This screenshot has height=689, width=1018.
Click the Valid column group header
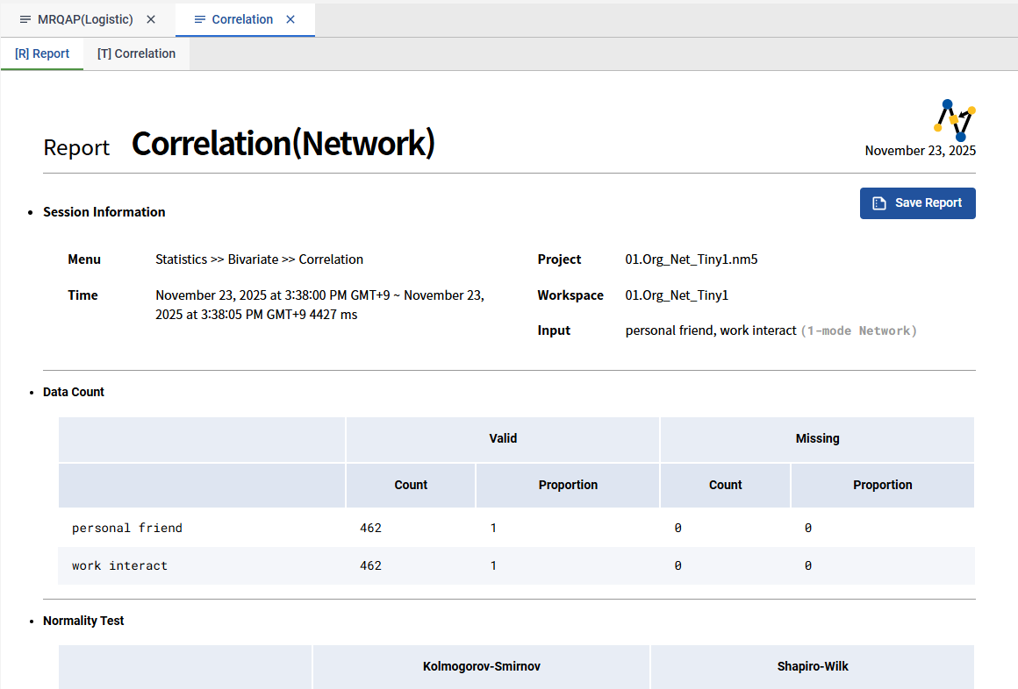point(503,438)
